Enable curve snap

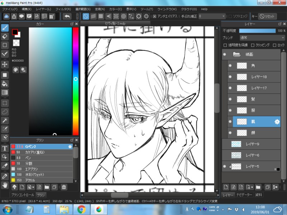pos(131,16)
